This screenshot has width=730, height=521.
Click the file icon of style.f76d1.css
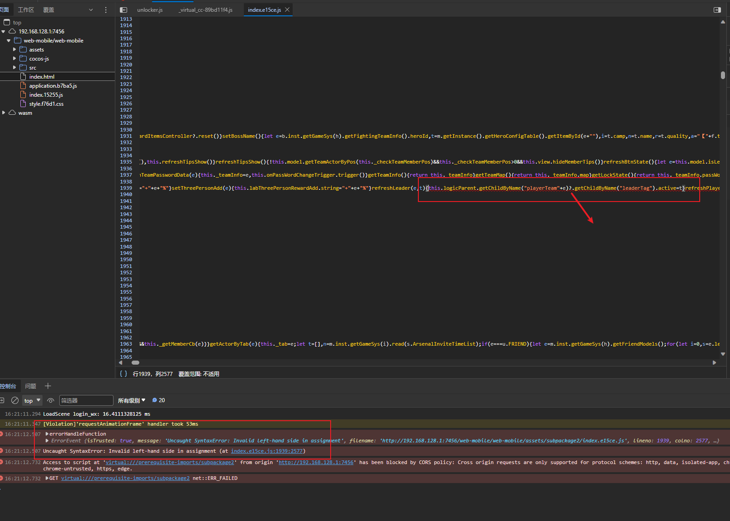23,103
